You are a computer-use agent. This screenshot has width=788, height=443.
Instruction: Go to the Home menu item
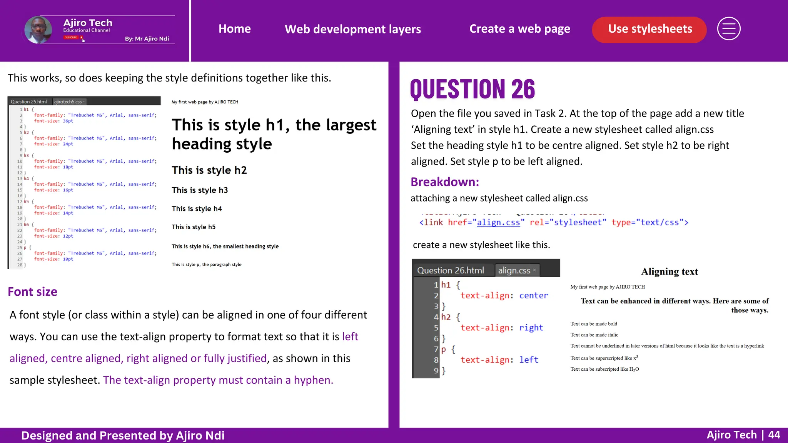tap(234, 29)
